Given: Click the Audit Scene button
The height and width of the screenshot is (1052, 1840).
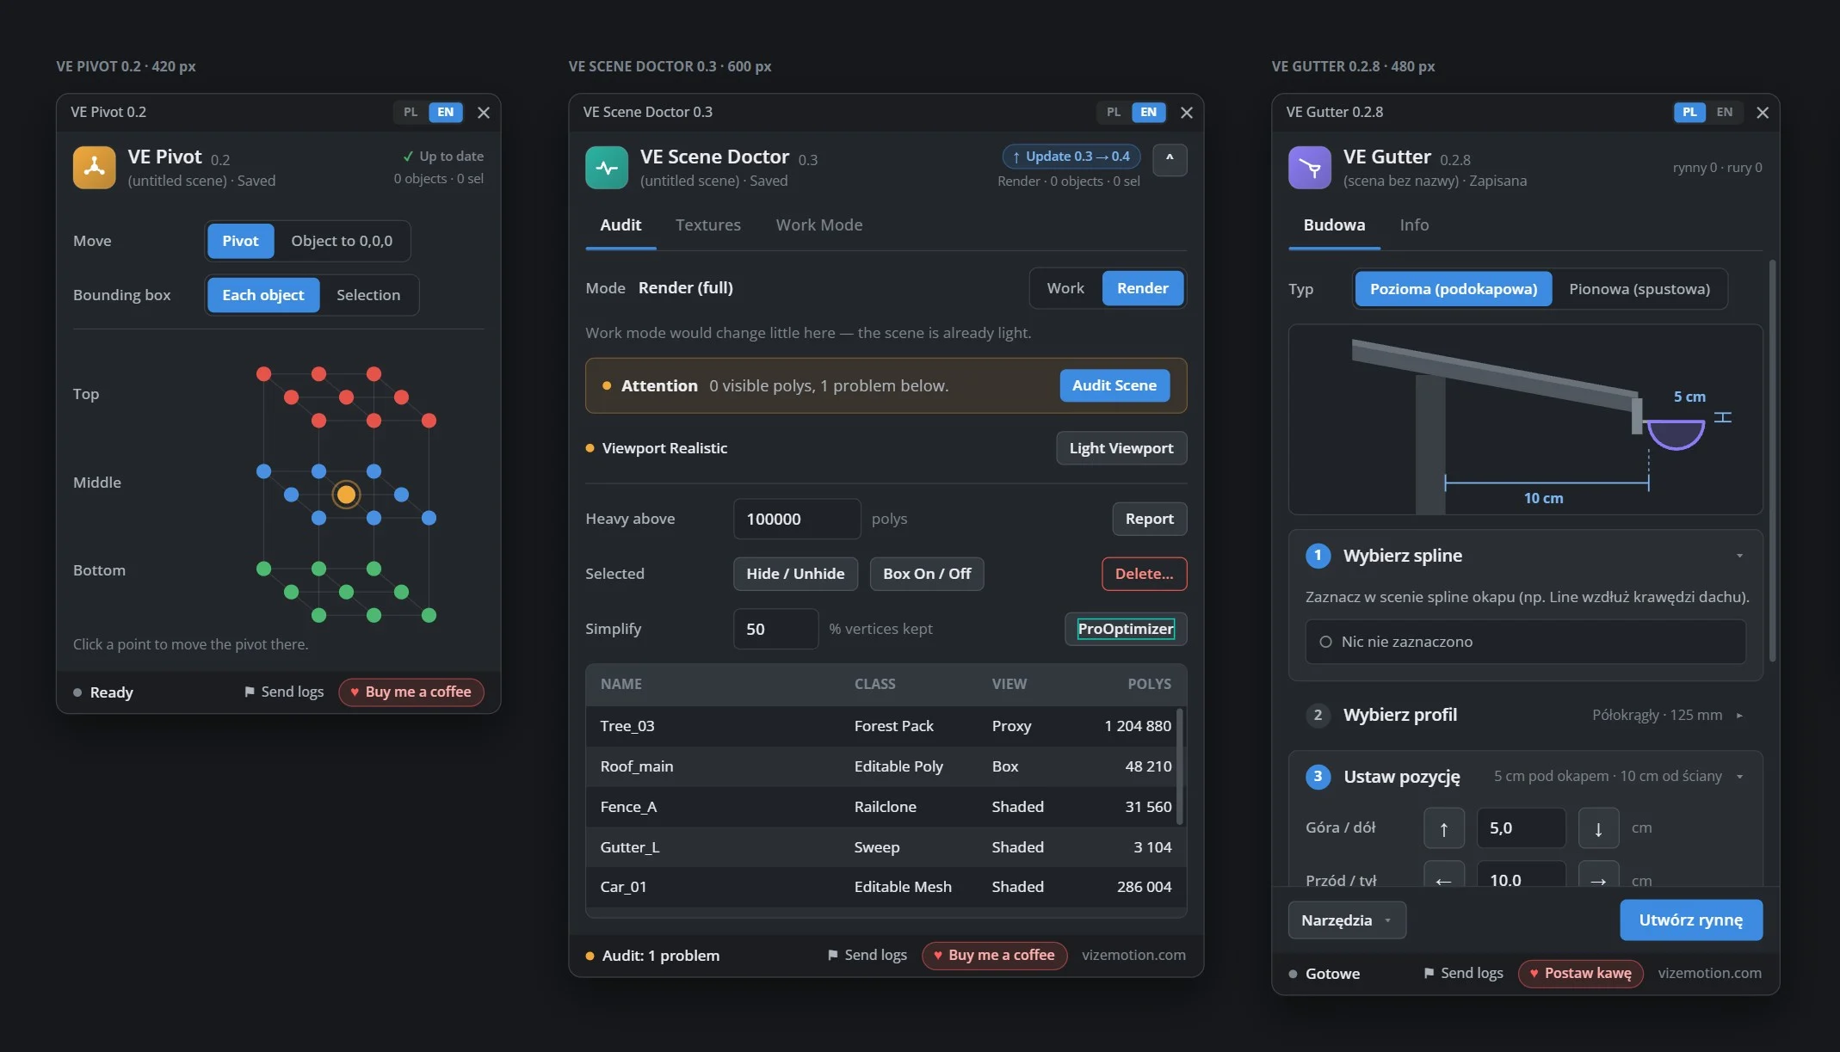Looking at the screenshot, I should (x=1114, y=385).
